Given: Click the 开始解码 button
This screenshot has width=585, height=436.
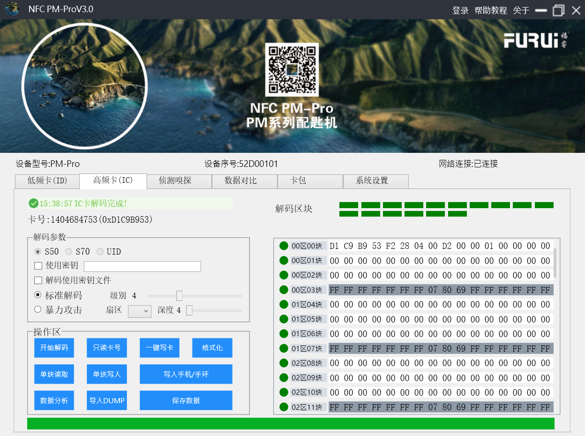Looking at the screenshot, I should tap(54, 348).
